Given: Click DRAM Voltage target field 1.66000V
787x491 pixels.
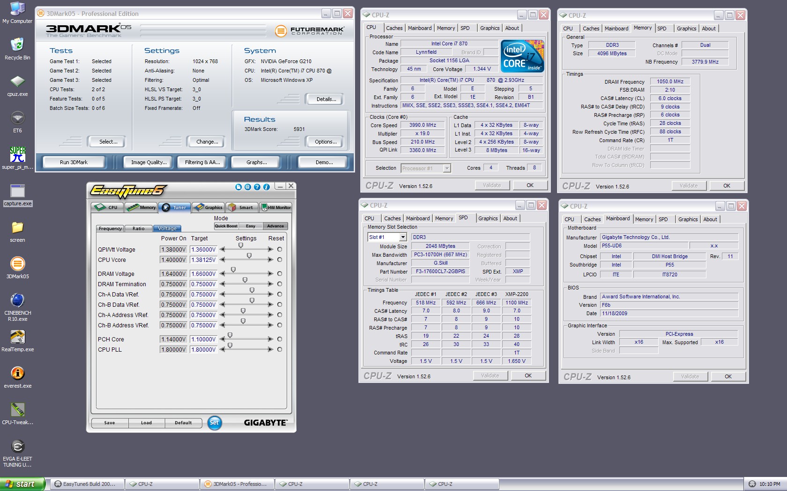Looking at the screenshot, I should 203,274.
